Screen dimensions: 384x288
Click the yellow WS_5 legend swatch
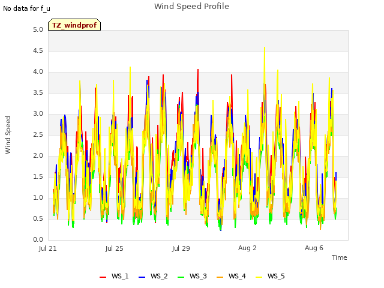click(x=259, y=277)
